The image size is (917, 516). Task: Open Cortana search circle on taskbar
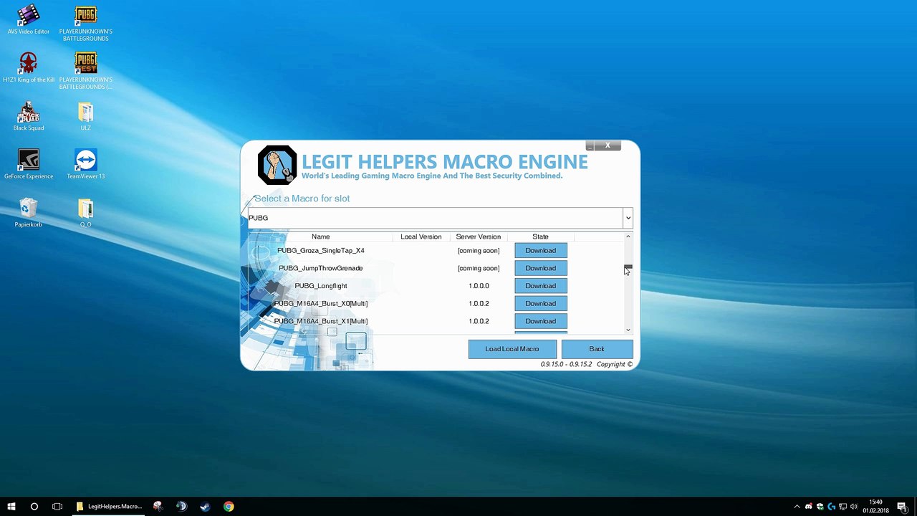pos(34,507)
